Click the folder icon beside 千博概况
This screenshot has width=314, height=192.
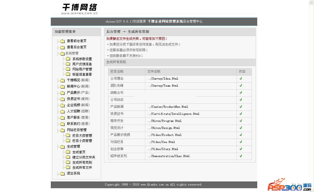[63, 80]
